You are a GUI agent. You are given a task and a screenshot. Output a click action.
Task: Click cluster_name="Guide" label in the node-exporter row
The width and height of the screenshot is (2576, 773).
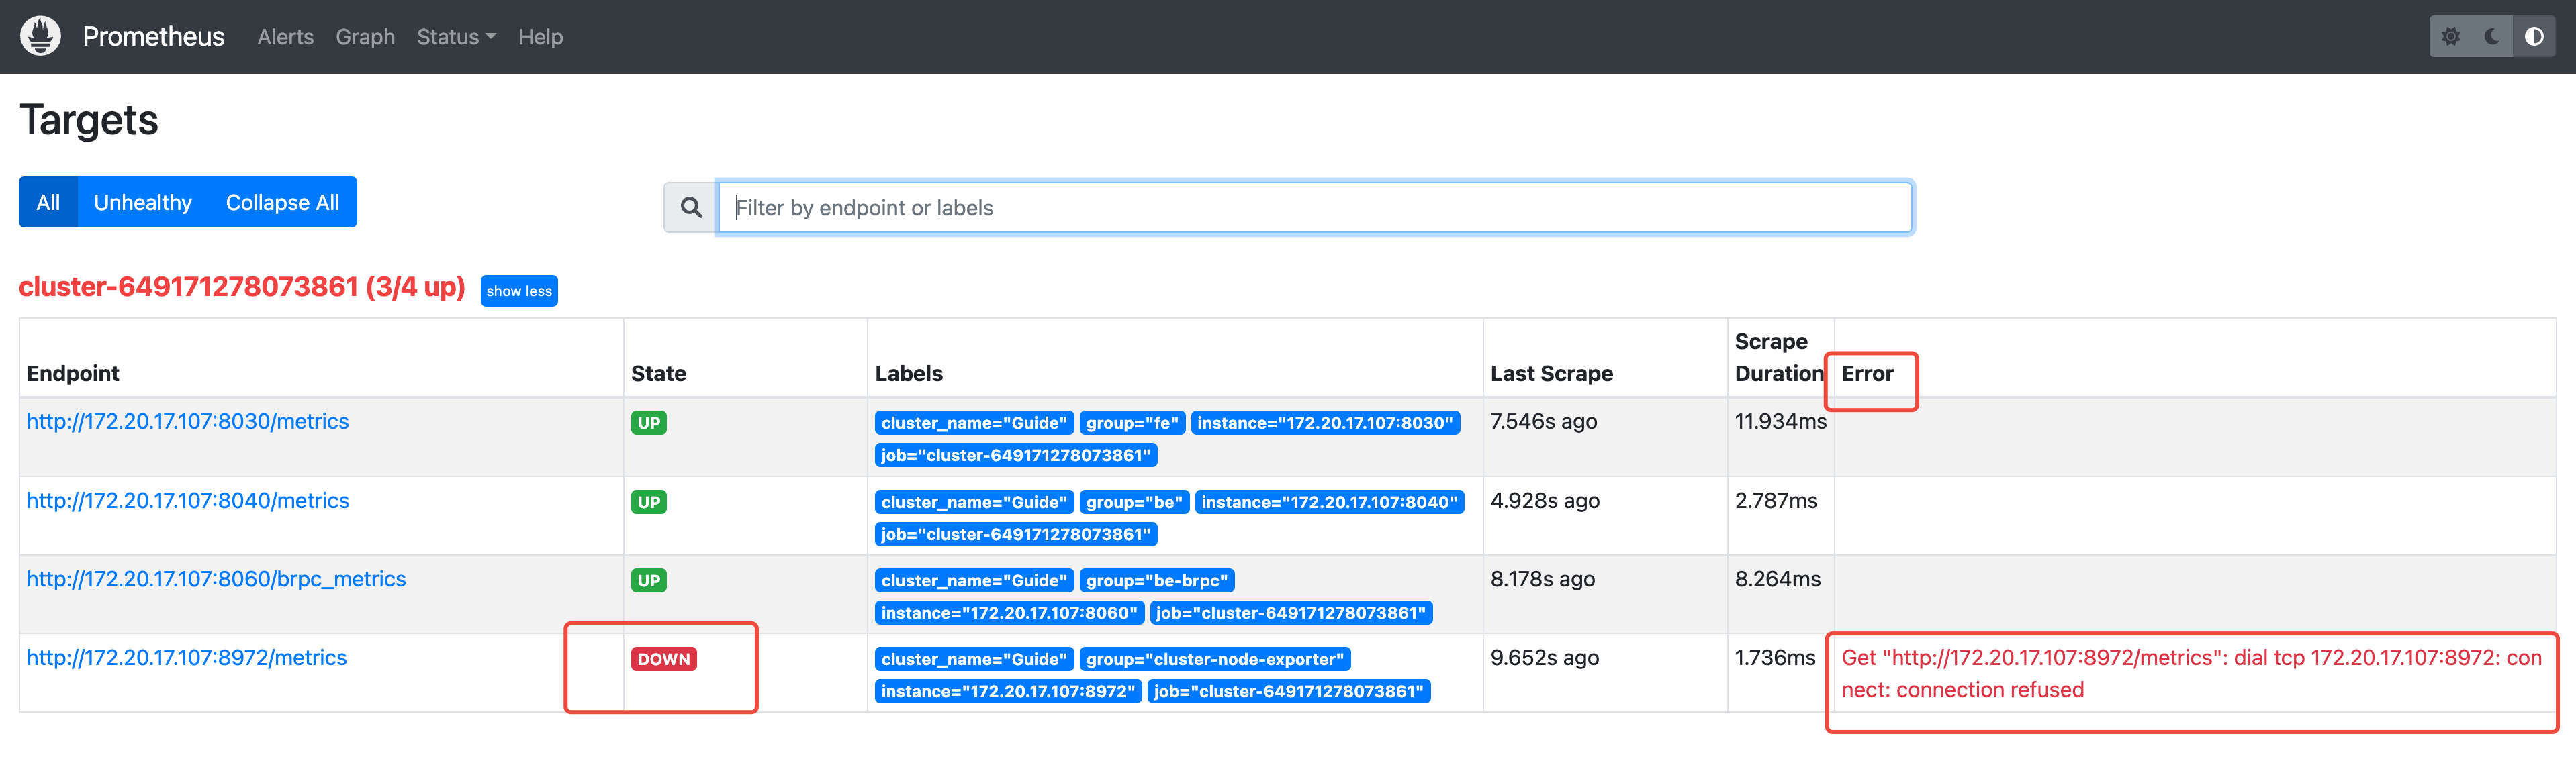(x=974, y=659)
